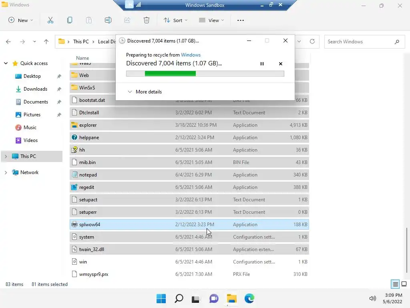Open the New dropdown menu
The height and width of the screenshot is (308, 410).
[21, 20]
